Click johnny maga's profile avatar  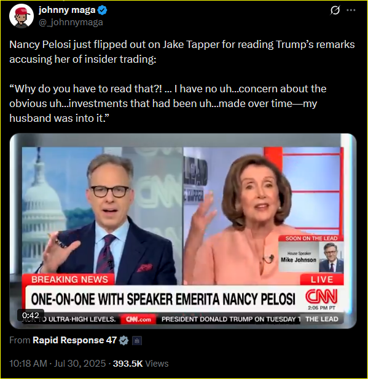pyautogui.click(x=22, y=16)
